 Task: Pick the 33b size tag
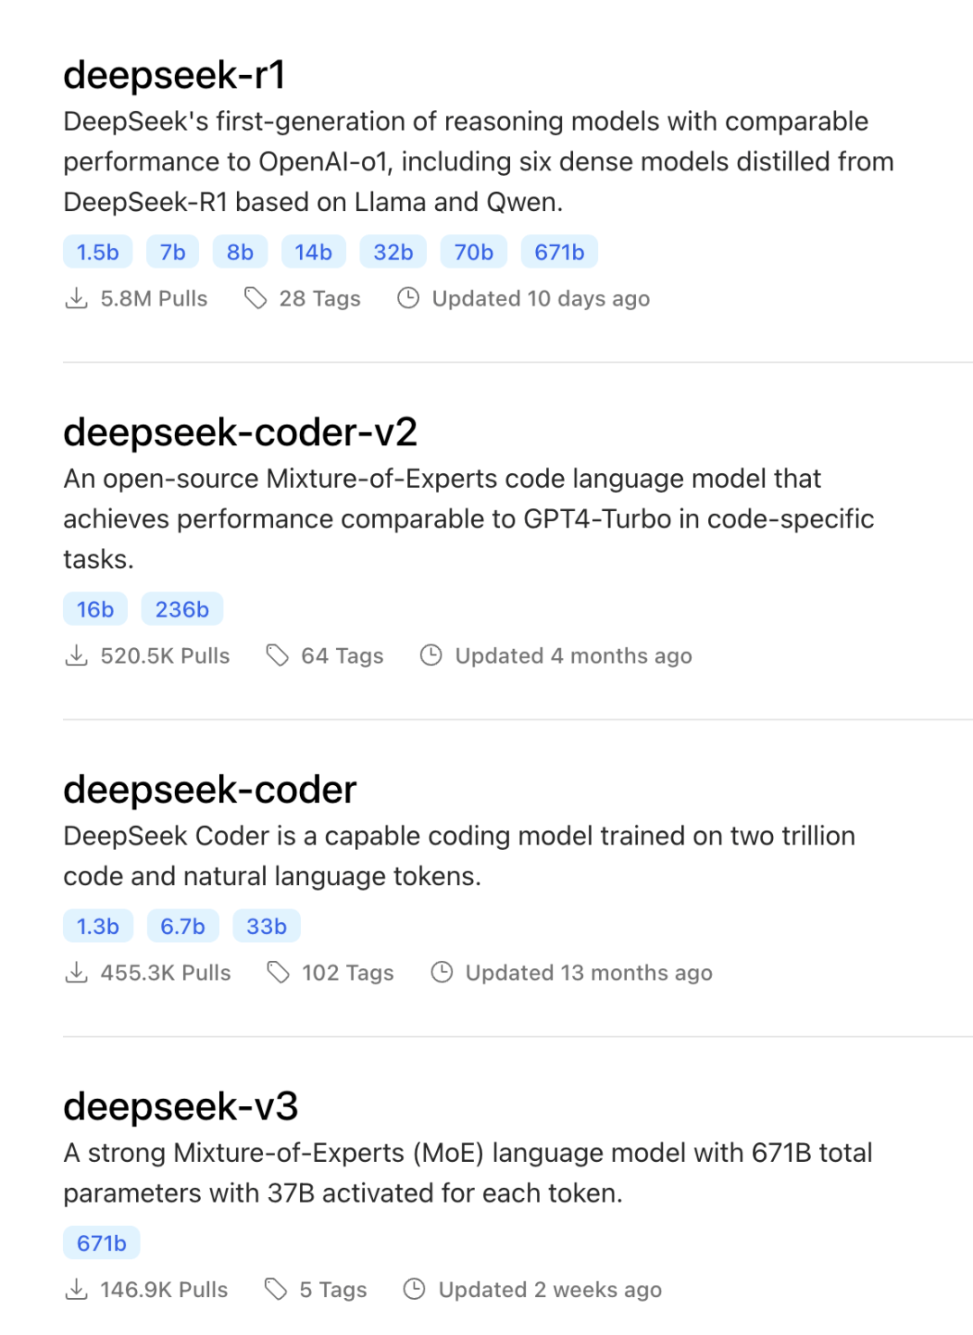(x=267, y=927)
